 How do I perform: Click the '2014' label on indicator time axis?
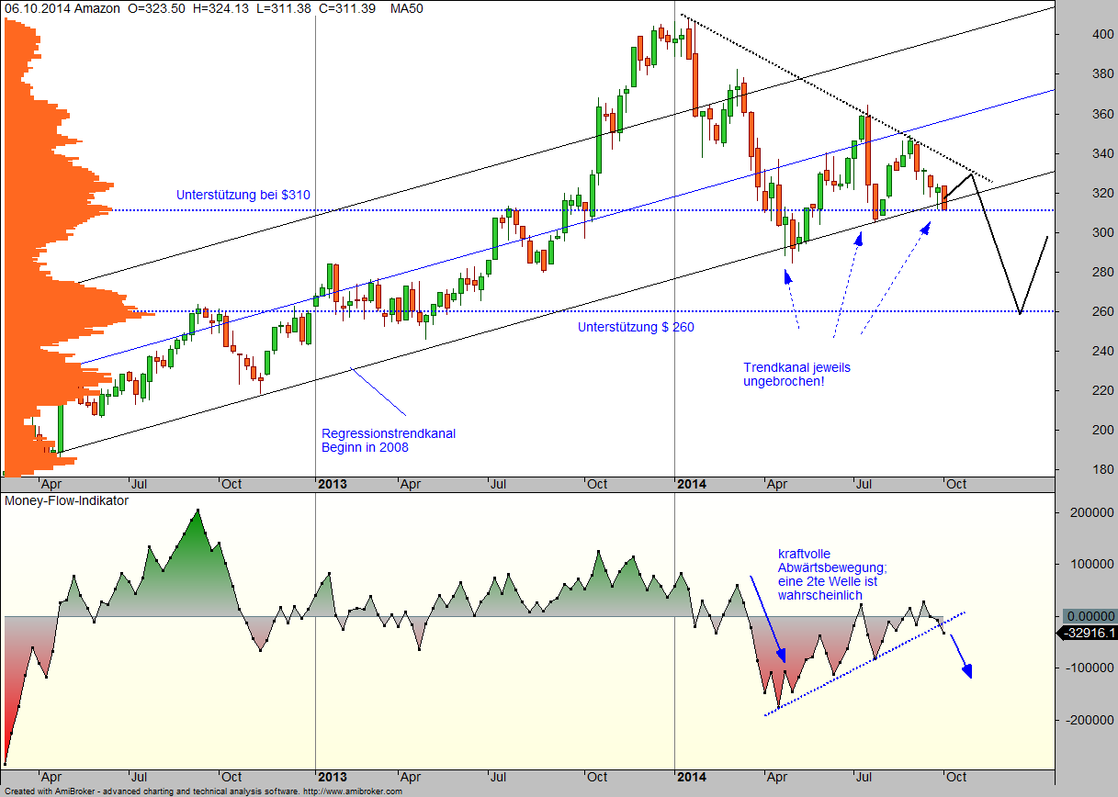691,777
